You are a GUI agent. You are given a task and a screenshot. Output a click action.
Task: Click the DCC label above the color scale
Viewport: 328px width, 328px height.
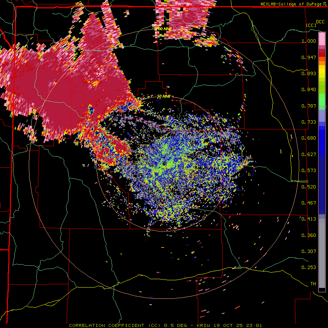(320, 22)
